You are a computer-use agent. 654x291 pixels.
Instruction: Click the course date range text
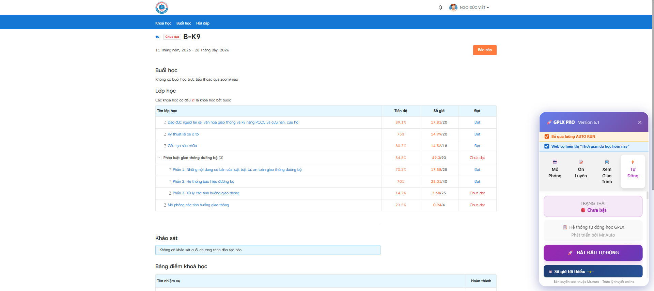click(x=192, y=50)
